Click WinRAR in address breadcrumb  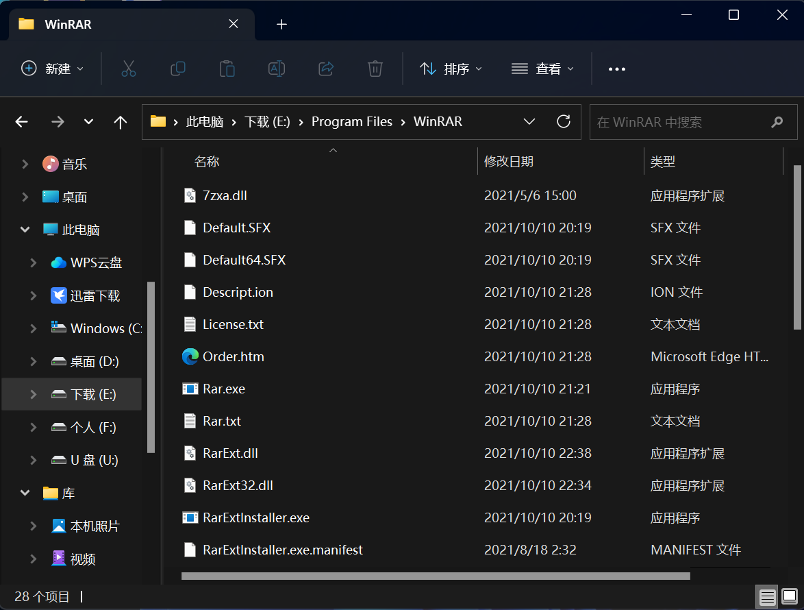click(438, 121)
